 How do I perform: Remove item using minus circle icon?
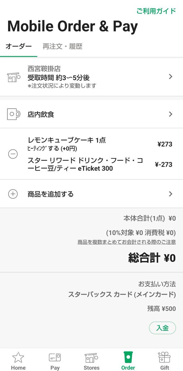[13, 154]
